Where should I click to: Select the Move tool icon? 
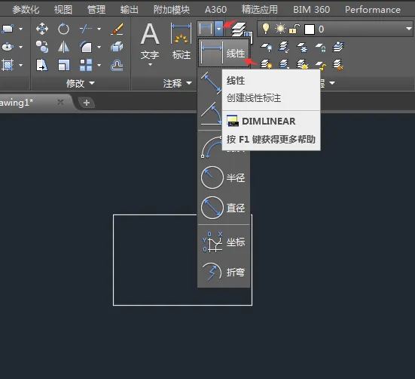(42, 29)
